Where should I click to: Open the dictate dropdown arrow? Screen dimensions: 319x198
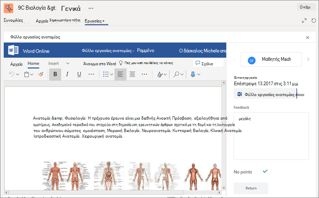pyautogui.click(x=198, y=74)
